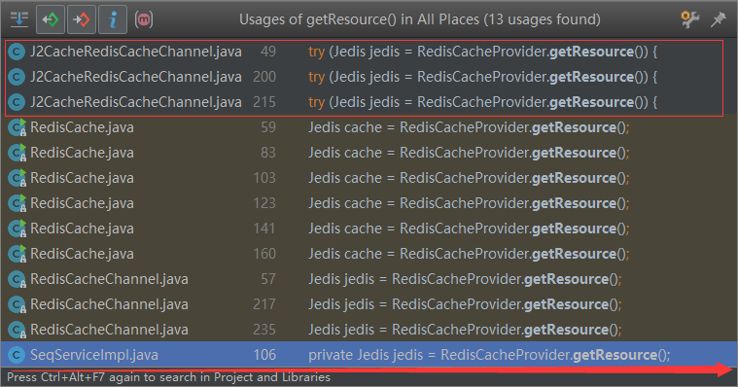Go to RedisCacheChannel.java line 217 usage

369,304
